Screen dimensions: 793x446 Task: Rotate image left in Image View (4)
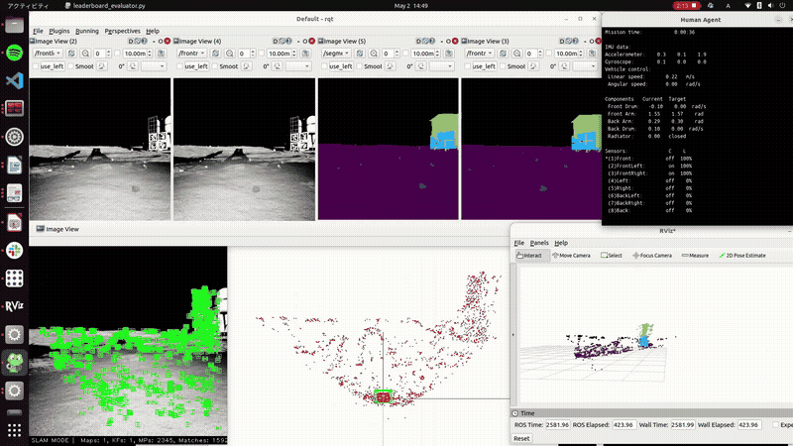[246, 66]
